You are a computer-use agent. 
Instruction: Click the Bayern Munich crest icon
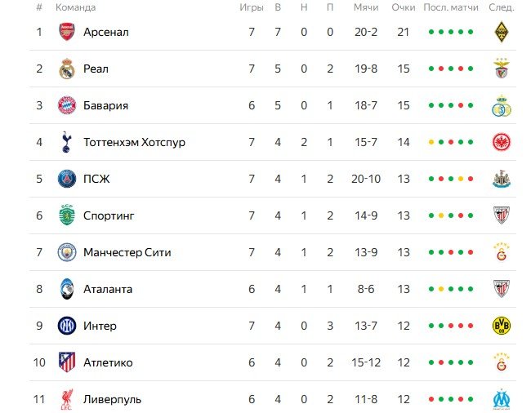tap(66, 105)
